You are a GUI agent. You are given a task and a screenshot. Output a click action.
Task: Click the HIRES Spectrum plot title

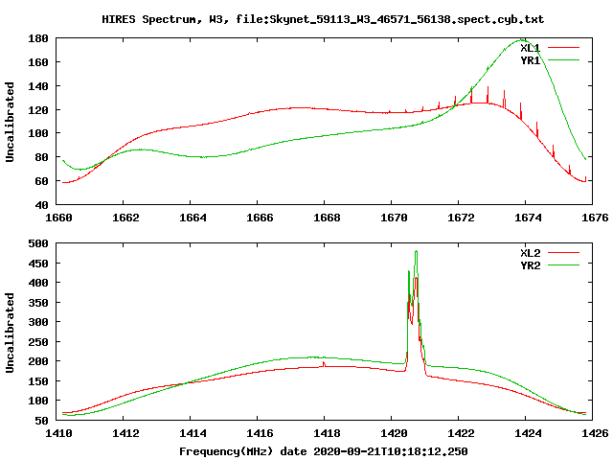323,19
